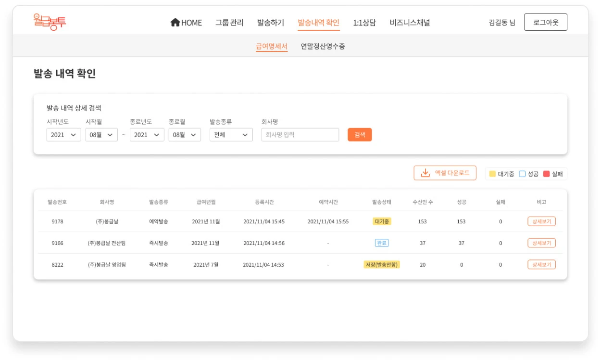Click 상세보기 for row 9166
Screen dimensions: 601x361
(541, 243)
